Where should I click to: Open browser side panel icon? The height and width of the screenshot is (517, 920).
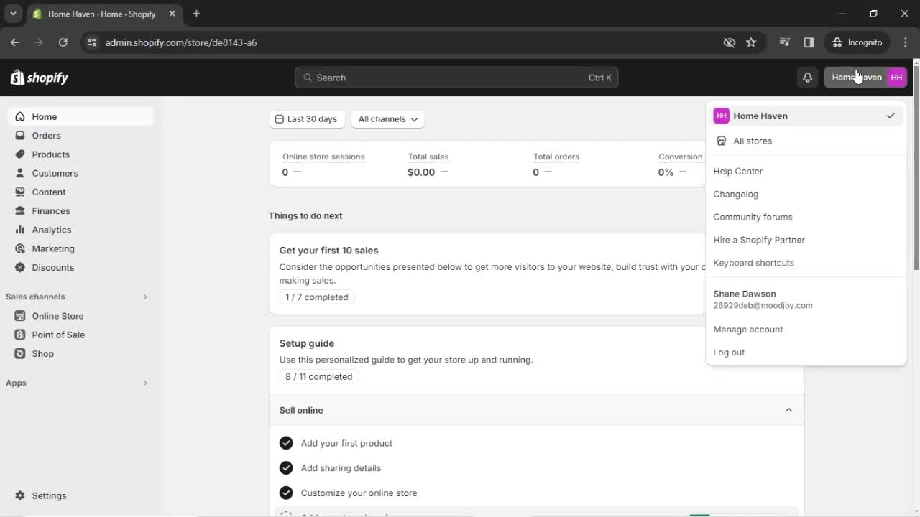tap(809, 42)
